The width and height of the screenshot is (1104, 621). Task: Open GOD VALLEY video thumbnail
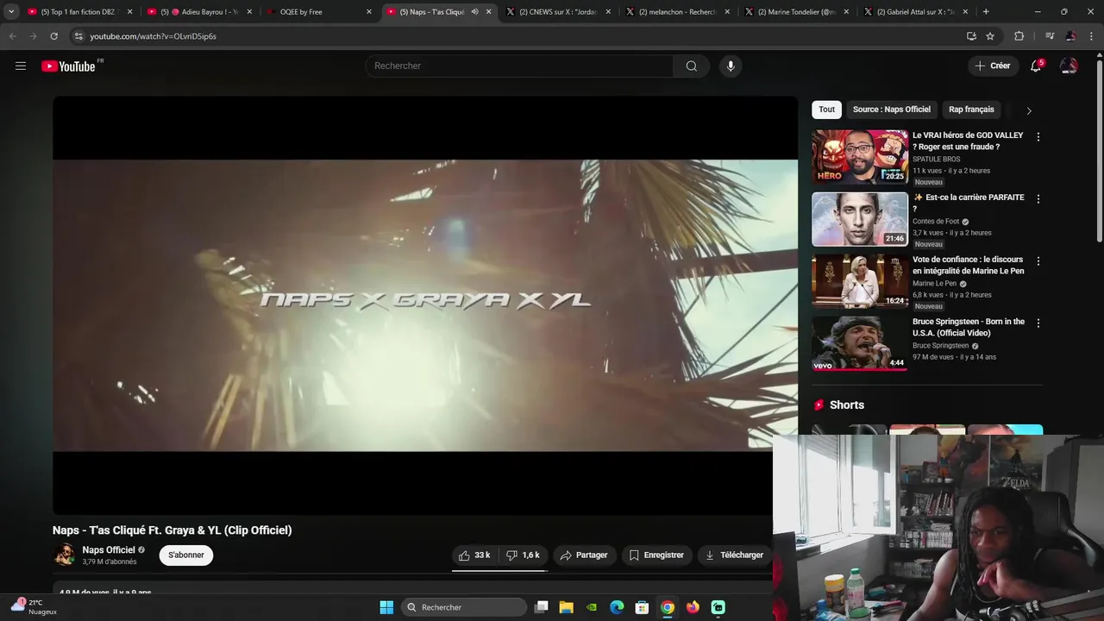pyautogui.click(x=860, y=156)
